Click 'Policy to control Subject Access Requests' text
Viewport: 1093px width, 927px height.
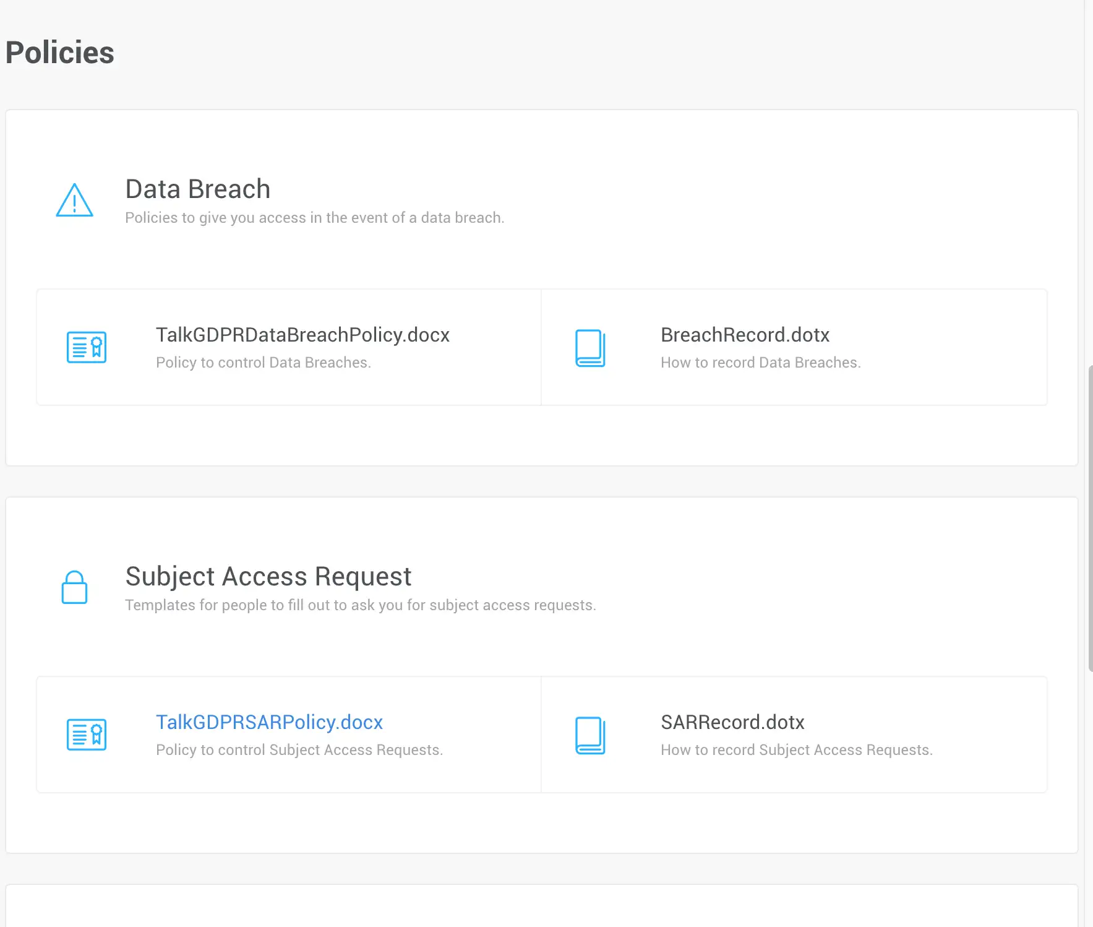[x=299, y=750]
